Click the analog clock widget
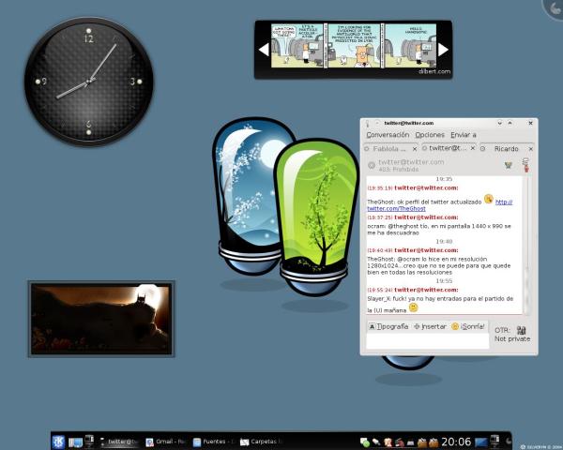Screen dimensions: 563x450 pyautogui.click(x=89, y=82)
